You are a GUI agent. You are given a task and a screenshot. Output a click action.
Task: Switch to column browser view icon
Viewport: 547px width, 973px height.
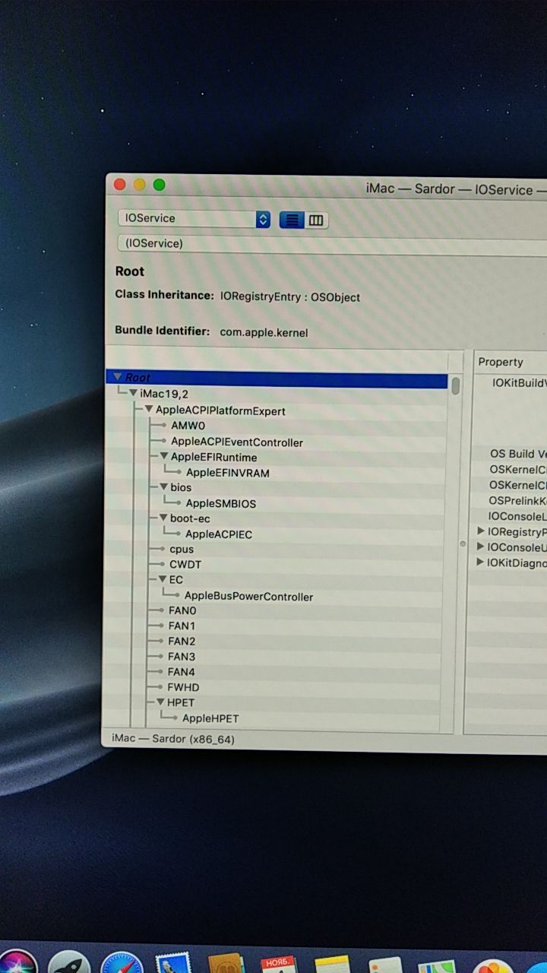pos(316,220)
